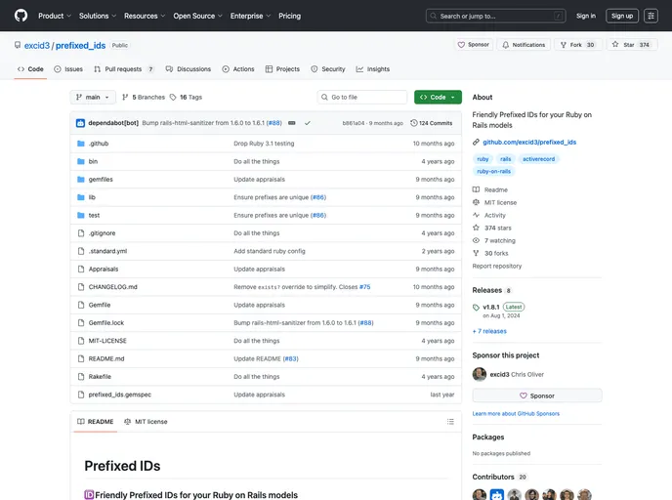The image size is (672, 500).
Task: Click the green commit status checkmark
Action: 308,123
